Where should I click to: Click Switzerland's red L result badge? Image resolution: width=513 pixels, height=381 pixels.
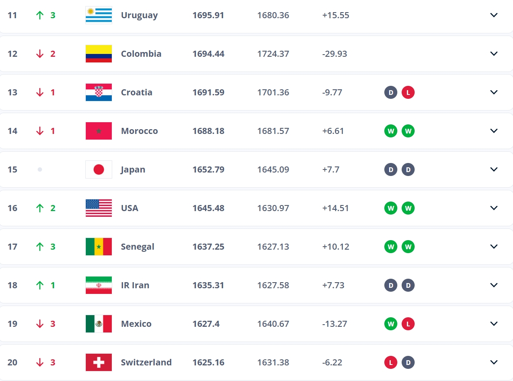(x=391, y=362)
